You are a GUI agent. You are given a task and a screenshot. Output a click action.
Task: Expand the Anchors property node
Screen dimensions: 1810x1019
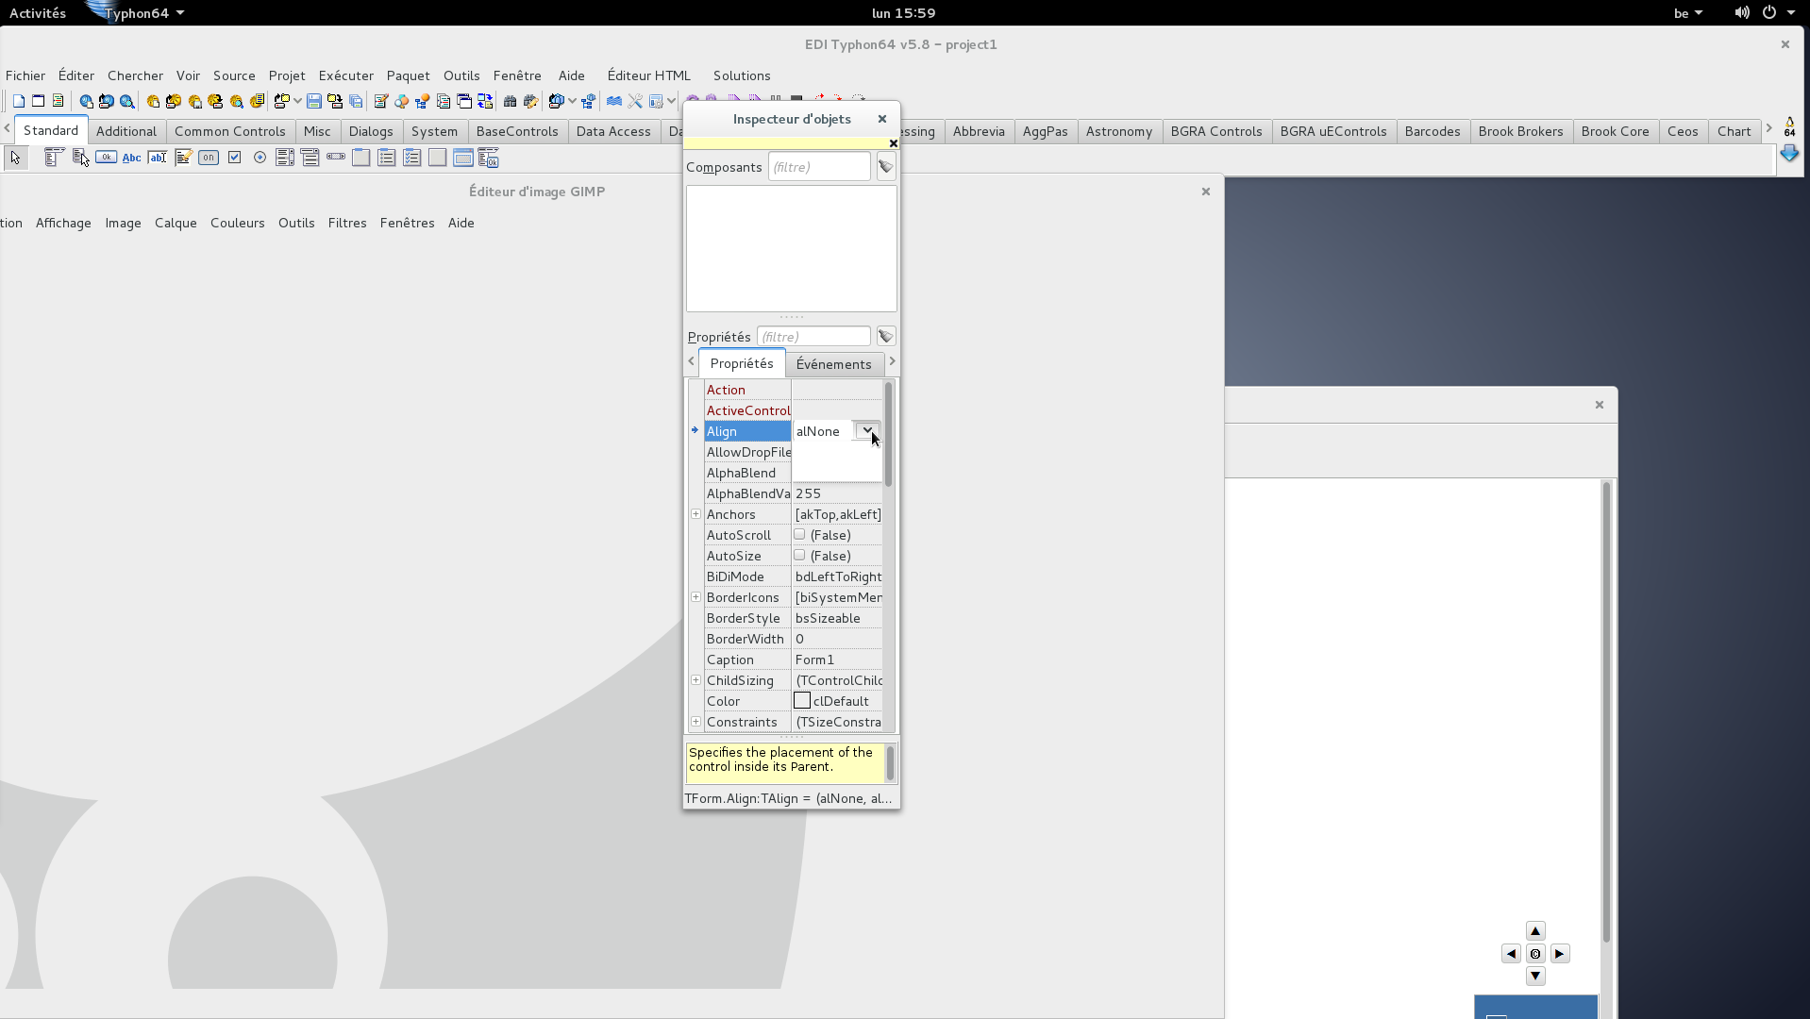pyautogui.click(x=696, y=514)
